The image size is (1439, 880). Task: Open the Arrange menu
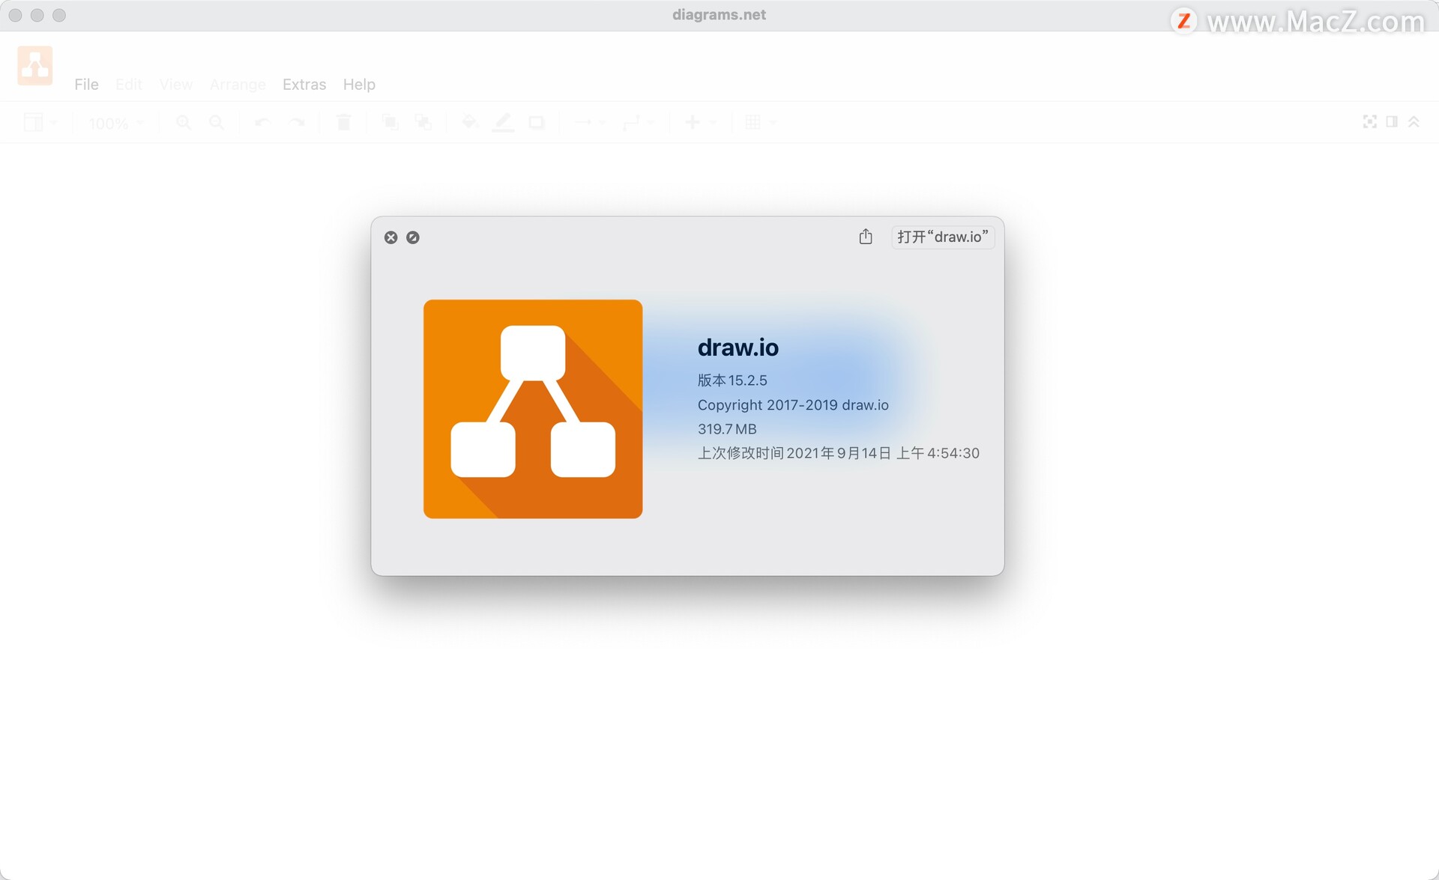pos(238,85)
